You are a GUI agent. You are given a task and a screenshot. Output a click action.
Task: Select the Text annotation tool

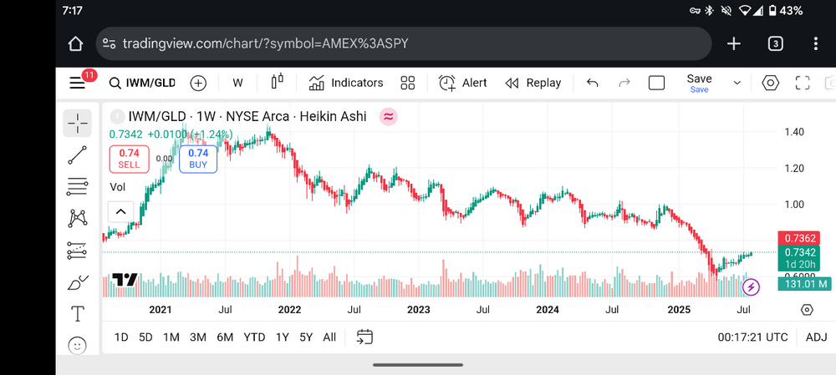[78, 314]
